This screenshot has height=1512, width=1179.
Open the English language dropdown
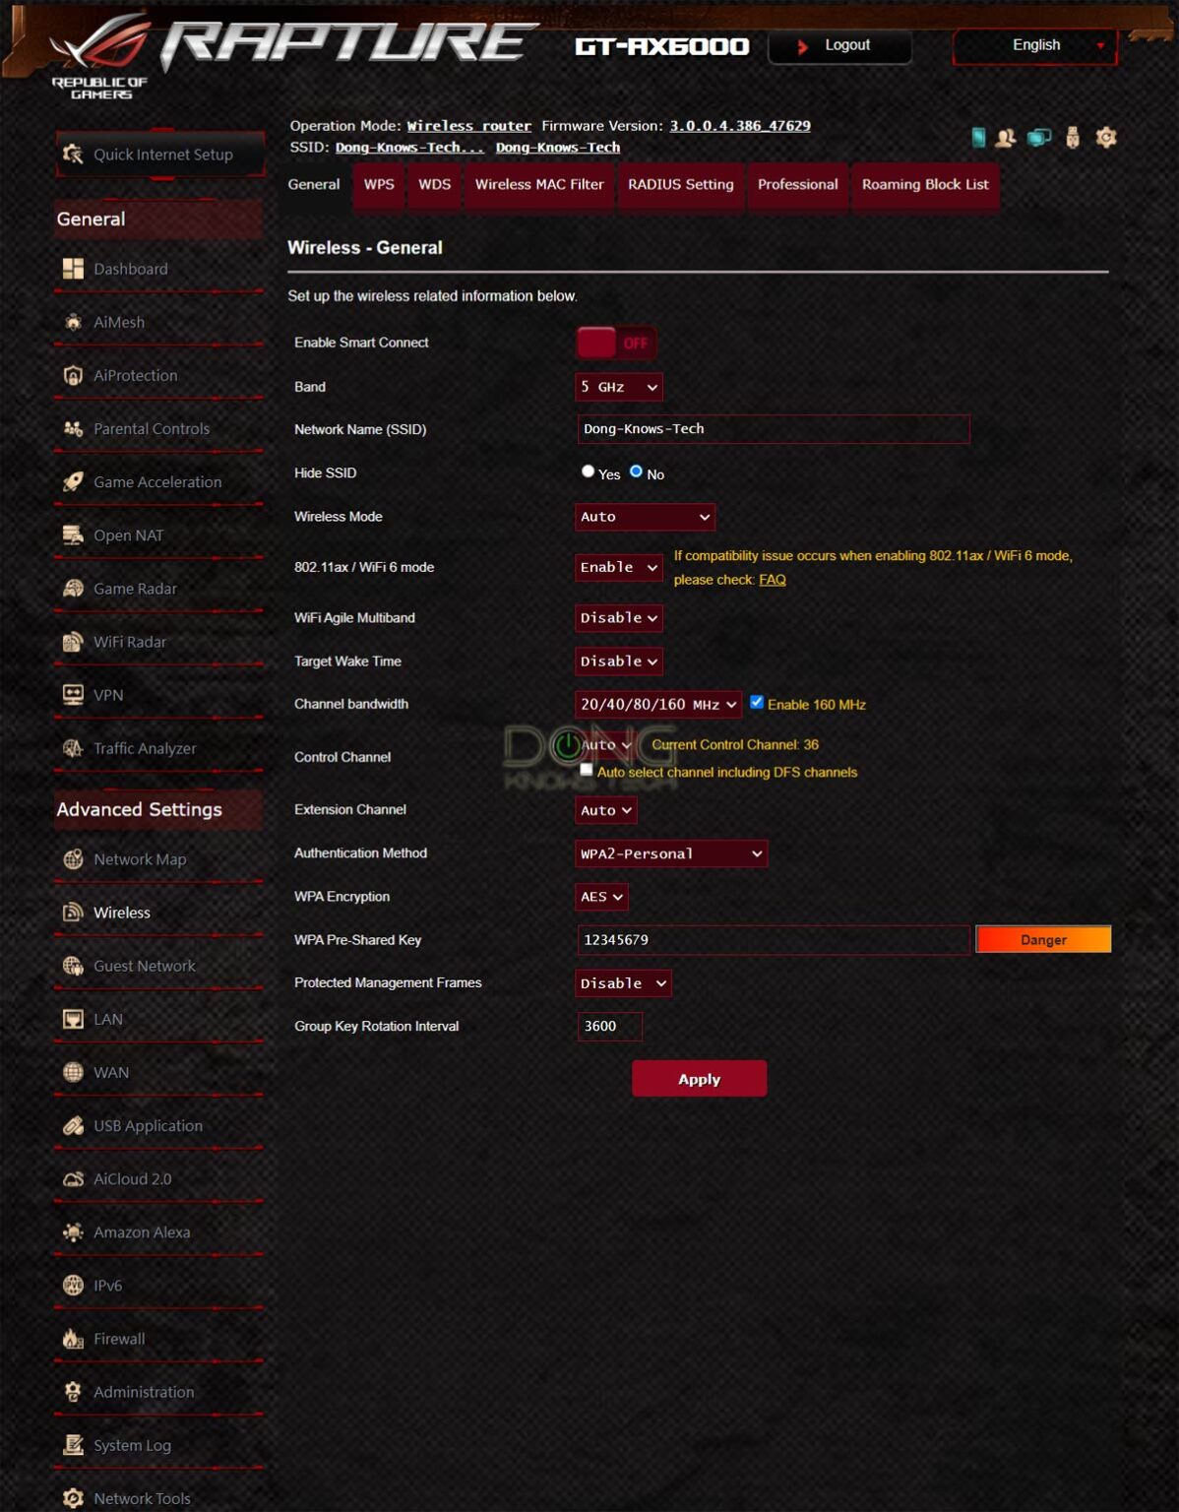point(1035,45)
